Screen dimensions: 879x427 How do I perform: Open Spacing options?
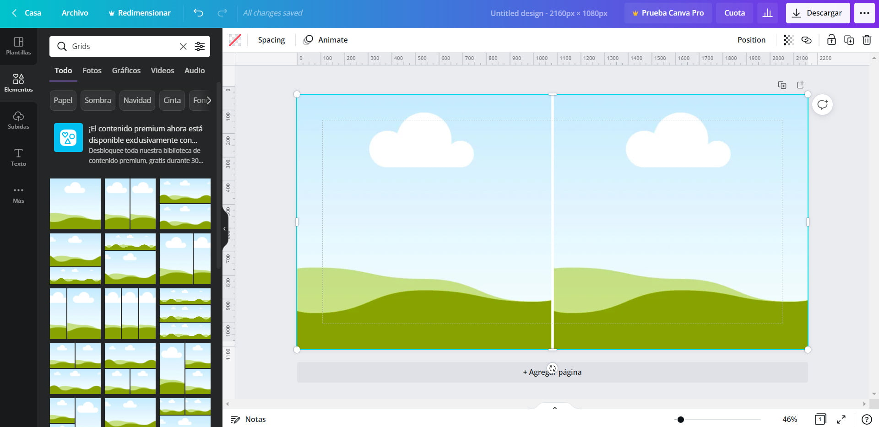tap(271, 40)
